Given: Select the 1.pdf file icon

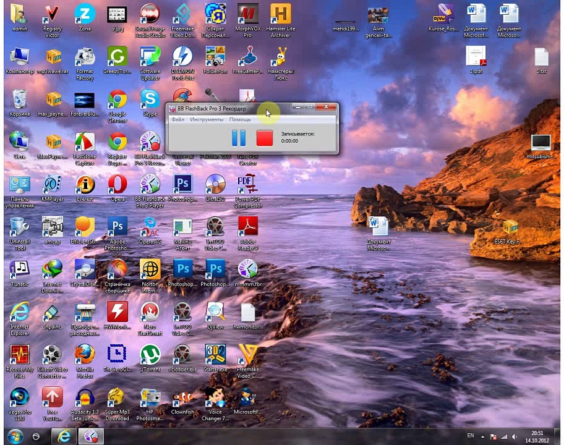Looking at the screenshot, I should (476, 61).
